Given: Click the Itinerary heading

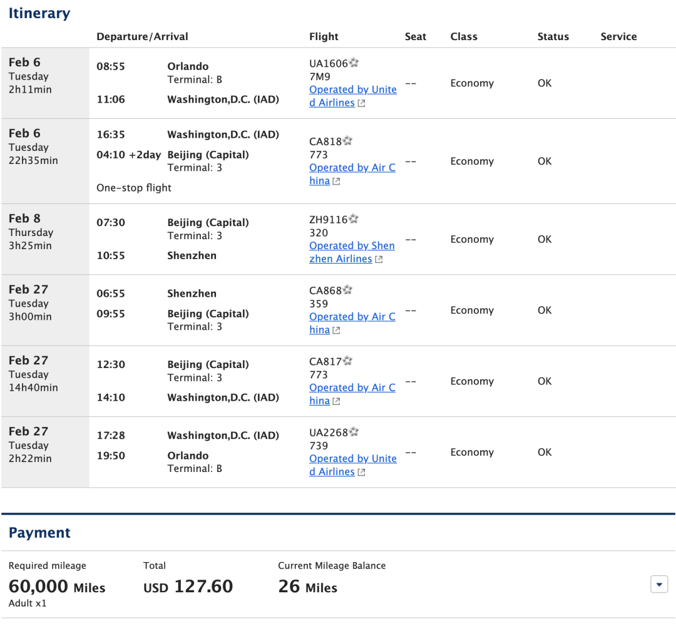Looking at the screenshot, I should pyautogui.click(x=39, y=13).
